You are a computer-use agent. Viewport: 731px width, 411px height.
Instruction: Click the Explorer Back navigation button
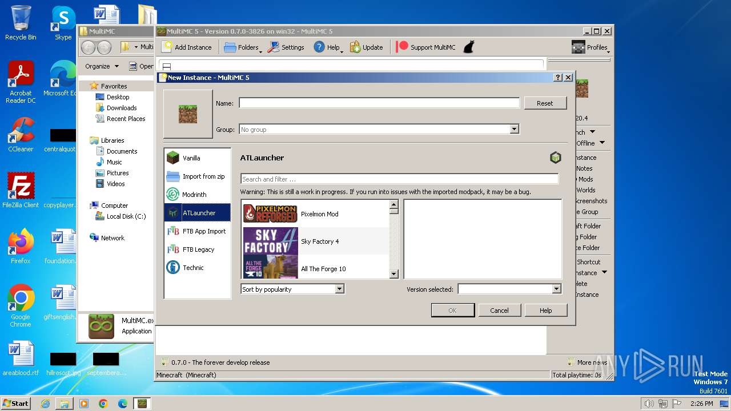(88, 47)
